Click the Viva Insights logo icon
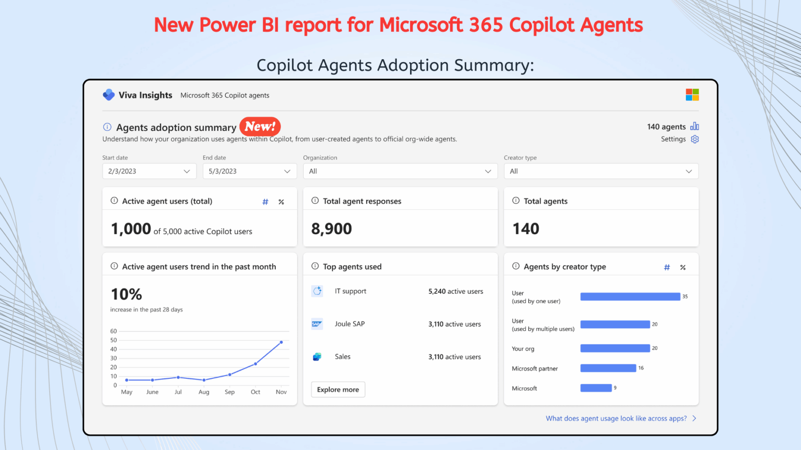The image size is (801, 450). point(109,95)
